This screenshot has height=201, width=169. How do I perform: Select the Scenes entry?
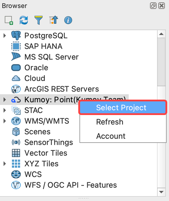(37, 132)
